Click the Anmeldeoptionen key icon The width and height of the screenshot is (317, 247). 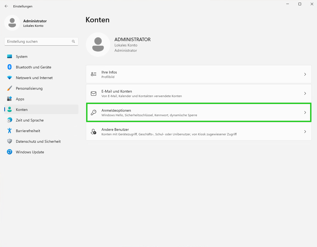(x=94, y=112)
